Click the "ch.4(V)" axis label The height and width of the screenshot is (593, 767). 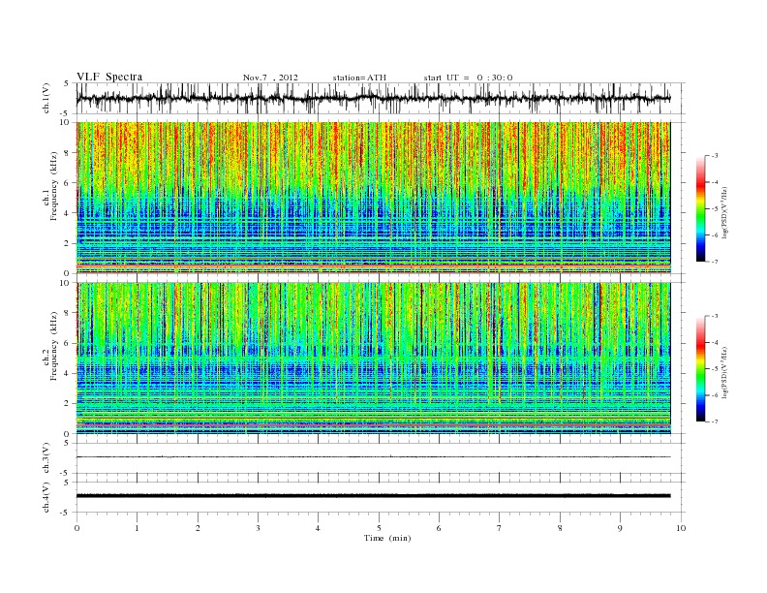point(46,497)
